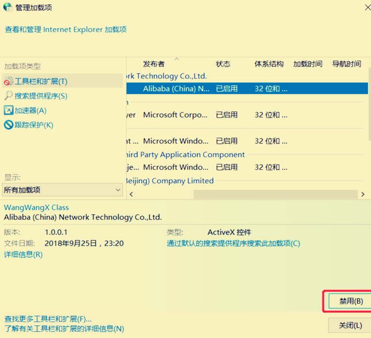This screenshot has width=371, height=338.
Task: Click the horizontal scrollbar thumb
Action: [275, 194]
